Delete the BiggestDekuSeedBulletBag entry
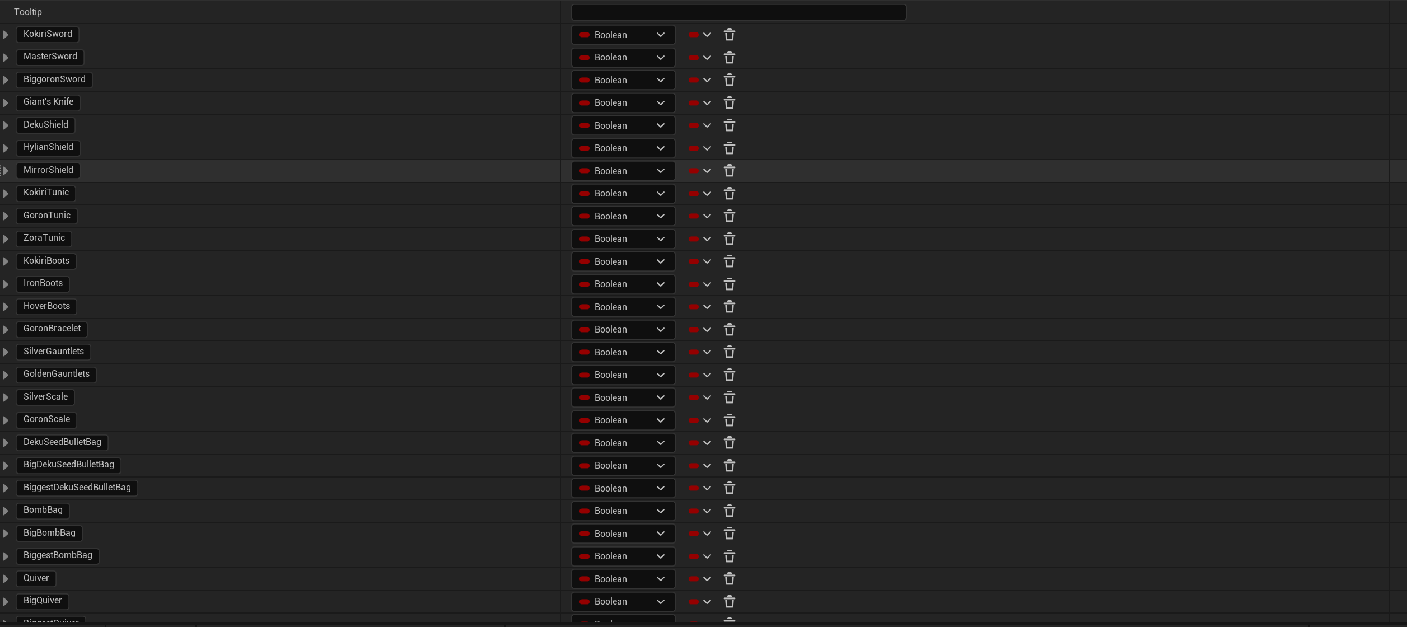This screenshot has height=627, width=1407. tap(729, 488)
